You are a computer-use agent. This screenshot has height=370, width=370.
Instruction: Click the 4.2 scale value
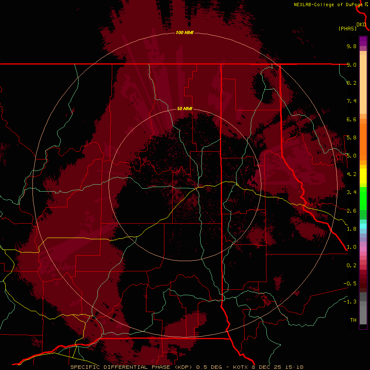pyautogui.click(x=351, y=174)
